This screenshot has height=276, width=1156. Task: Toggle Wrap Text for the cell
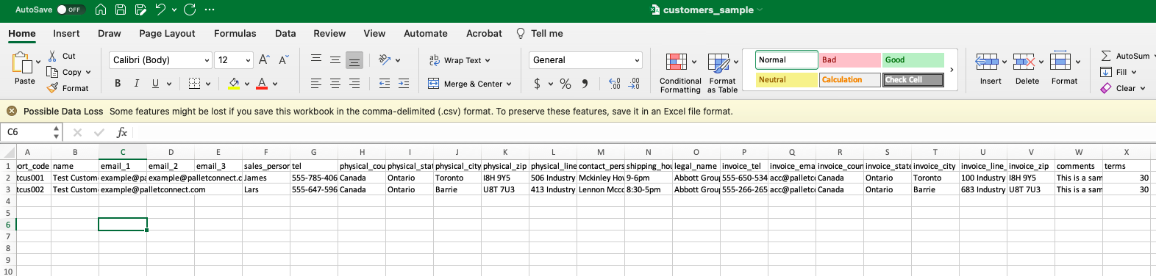coord(460,60)
